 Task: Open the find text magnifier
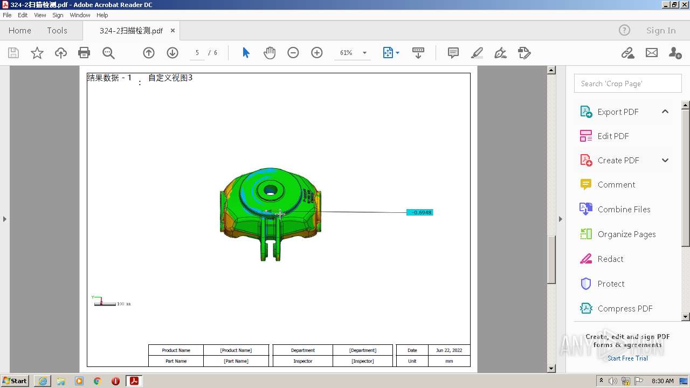point(108,53)
